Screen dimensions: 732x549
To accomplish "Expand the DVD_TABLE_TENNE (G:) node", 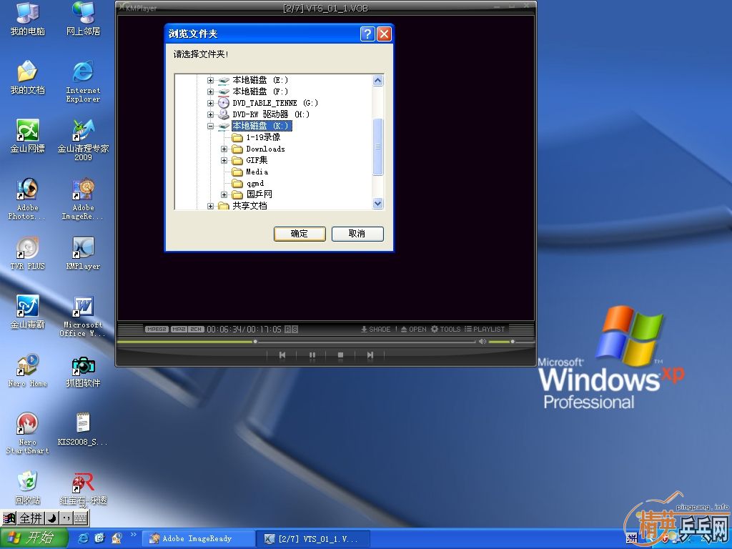I will (211, 103).
